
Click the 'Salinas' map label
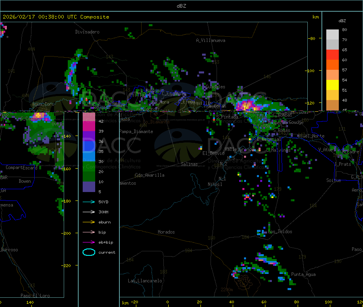click(189, 164)
